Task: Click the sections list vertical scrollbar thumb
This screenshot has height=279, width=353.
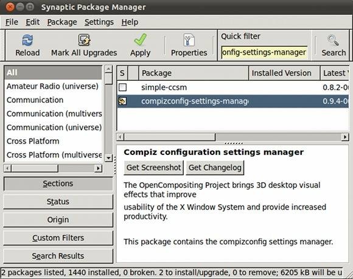Action: 108,78
